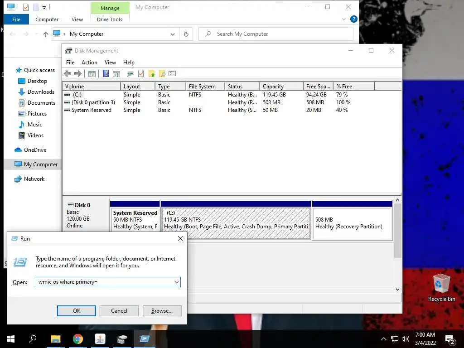The height and width of the screenshot is (348, 464).
Task: Click the checkmark properties toolbar icon
Action: (x=141, y=74)
